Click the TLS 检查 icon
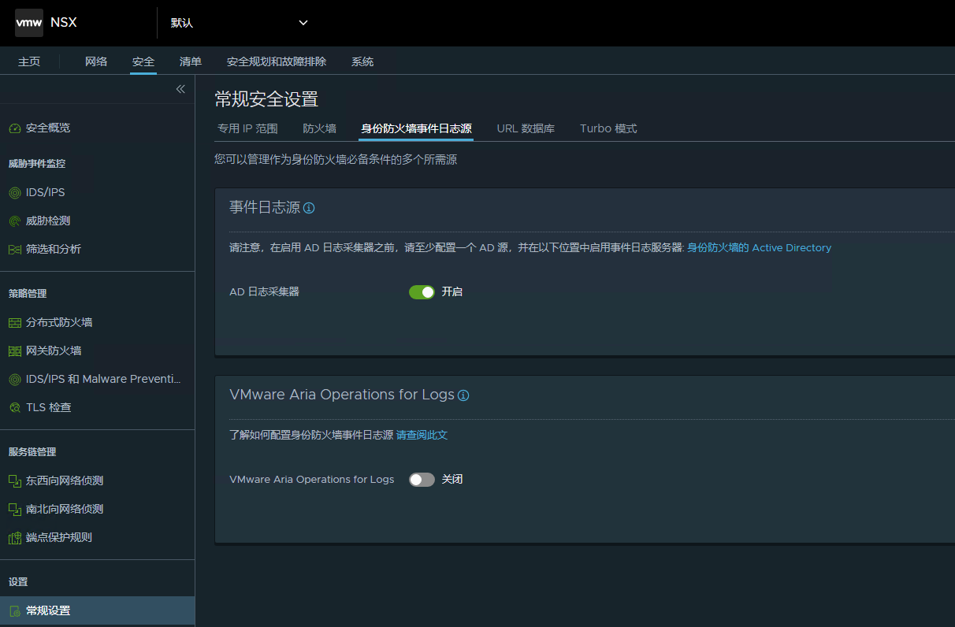 click(x=14, y=408)
